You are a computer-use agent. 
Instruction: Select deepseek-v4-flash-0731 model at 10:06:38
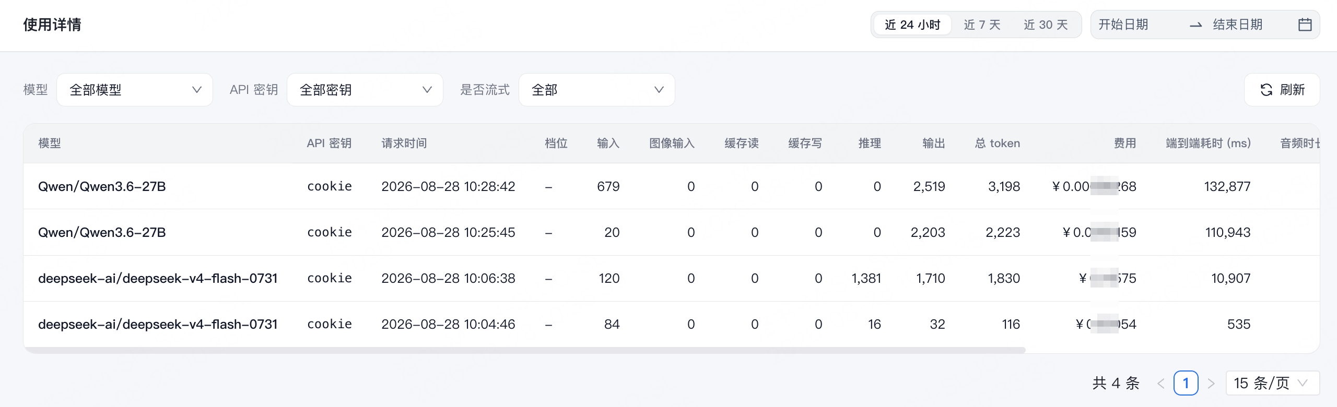coord(158,278)
